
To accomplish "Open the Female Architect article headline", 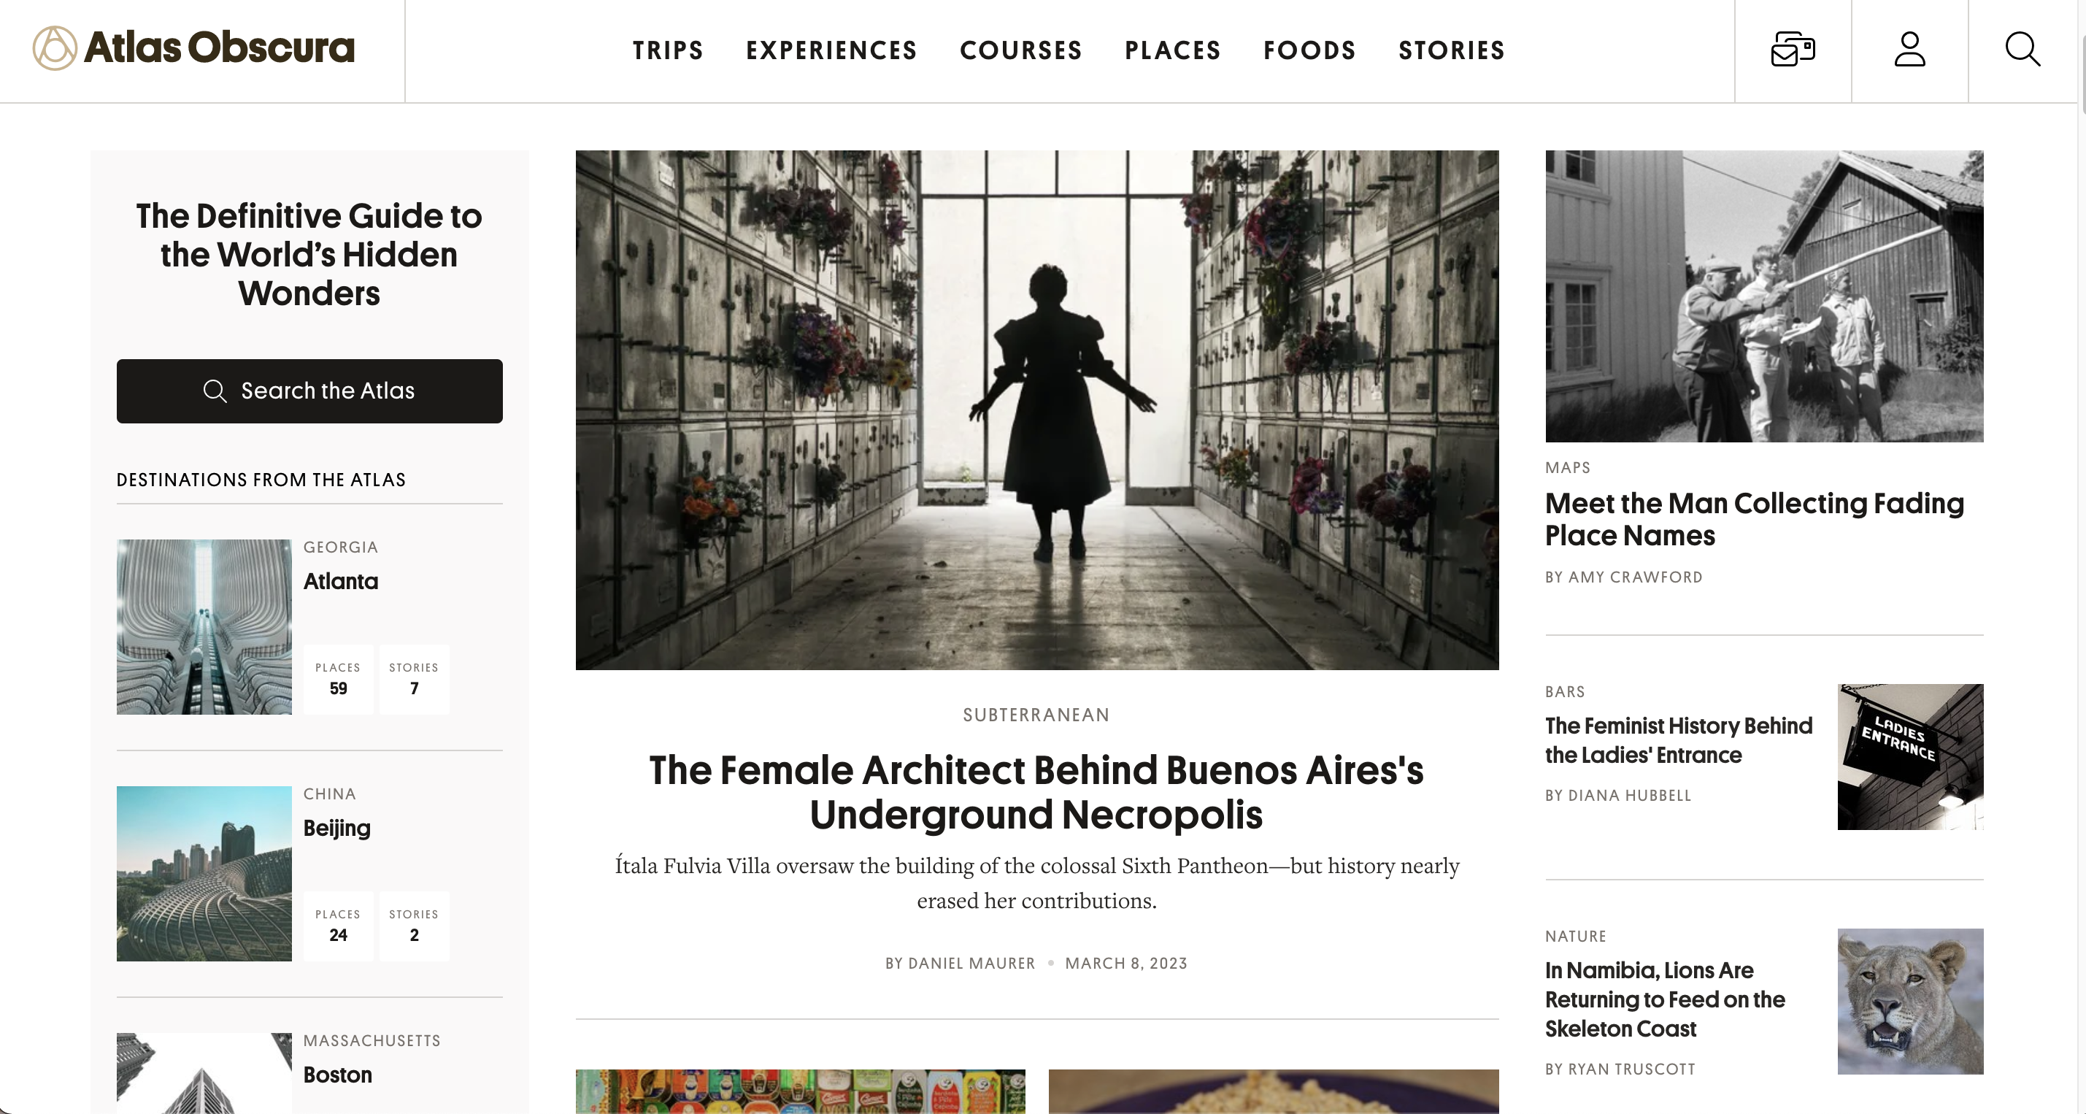I will pos(1036,792).
